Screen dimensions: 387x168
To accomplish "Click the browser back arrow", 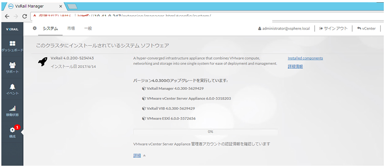I will tap(7, 16).
